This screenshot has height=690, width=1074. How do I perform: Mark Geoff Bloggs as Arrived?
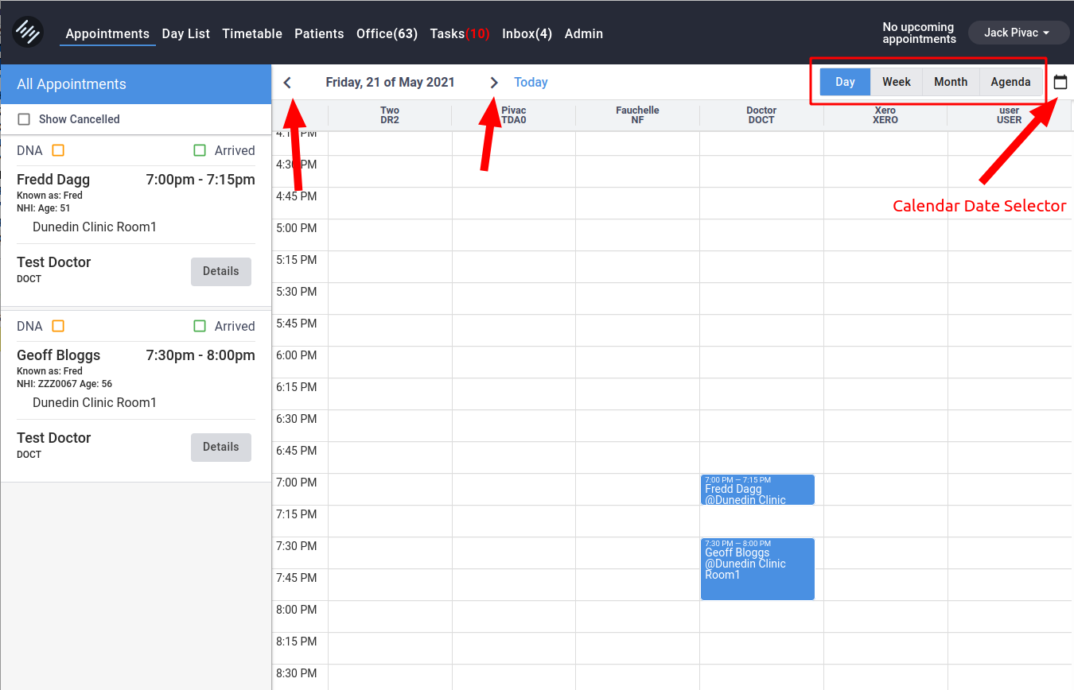(200, 326)
